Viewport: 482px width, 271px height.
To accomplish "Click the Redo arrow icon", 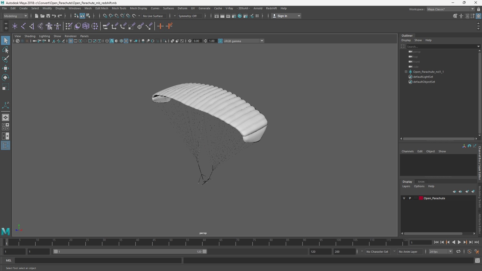I will click(60, 16).
